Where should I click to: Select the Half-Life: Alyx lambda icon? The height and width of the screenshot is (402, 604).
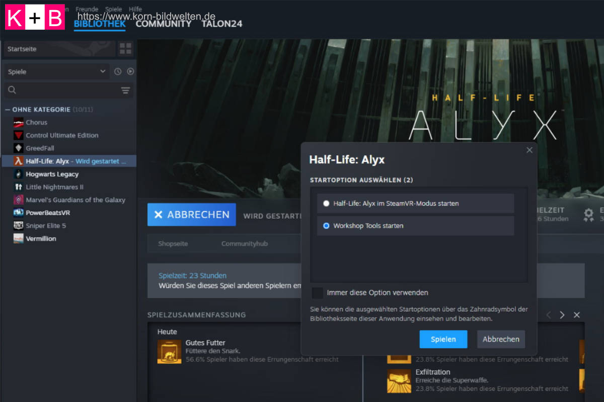click(x=19, y=161)
